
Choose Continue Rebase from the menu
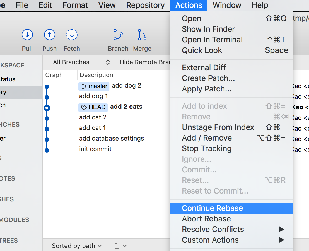pyautogui.click(x=212, y=208)
